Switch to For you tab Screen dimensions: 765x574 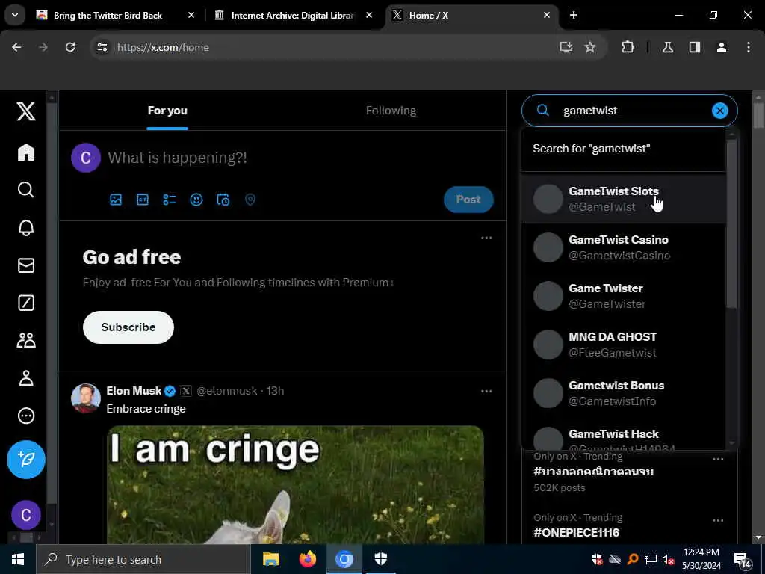click(x=167, y=111)
